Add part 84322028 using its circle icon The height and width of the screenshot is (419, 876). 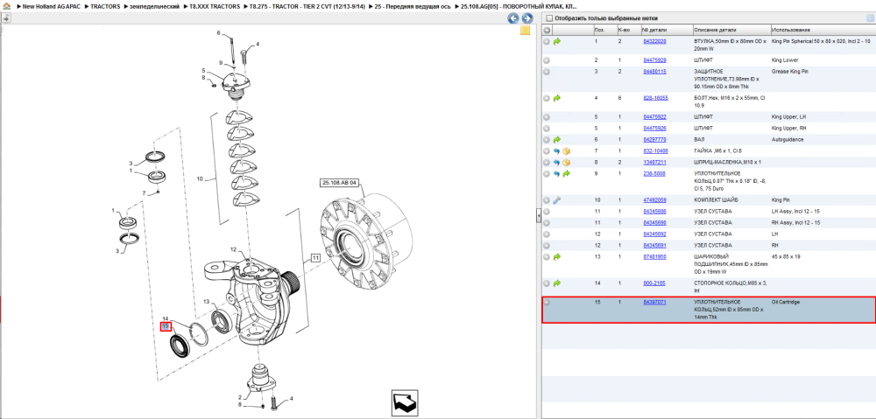(547, 41)
